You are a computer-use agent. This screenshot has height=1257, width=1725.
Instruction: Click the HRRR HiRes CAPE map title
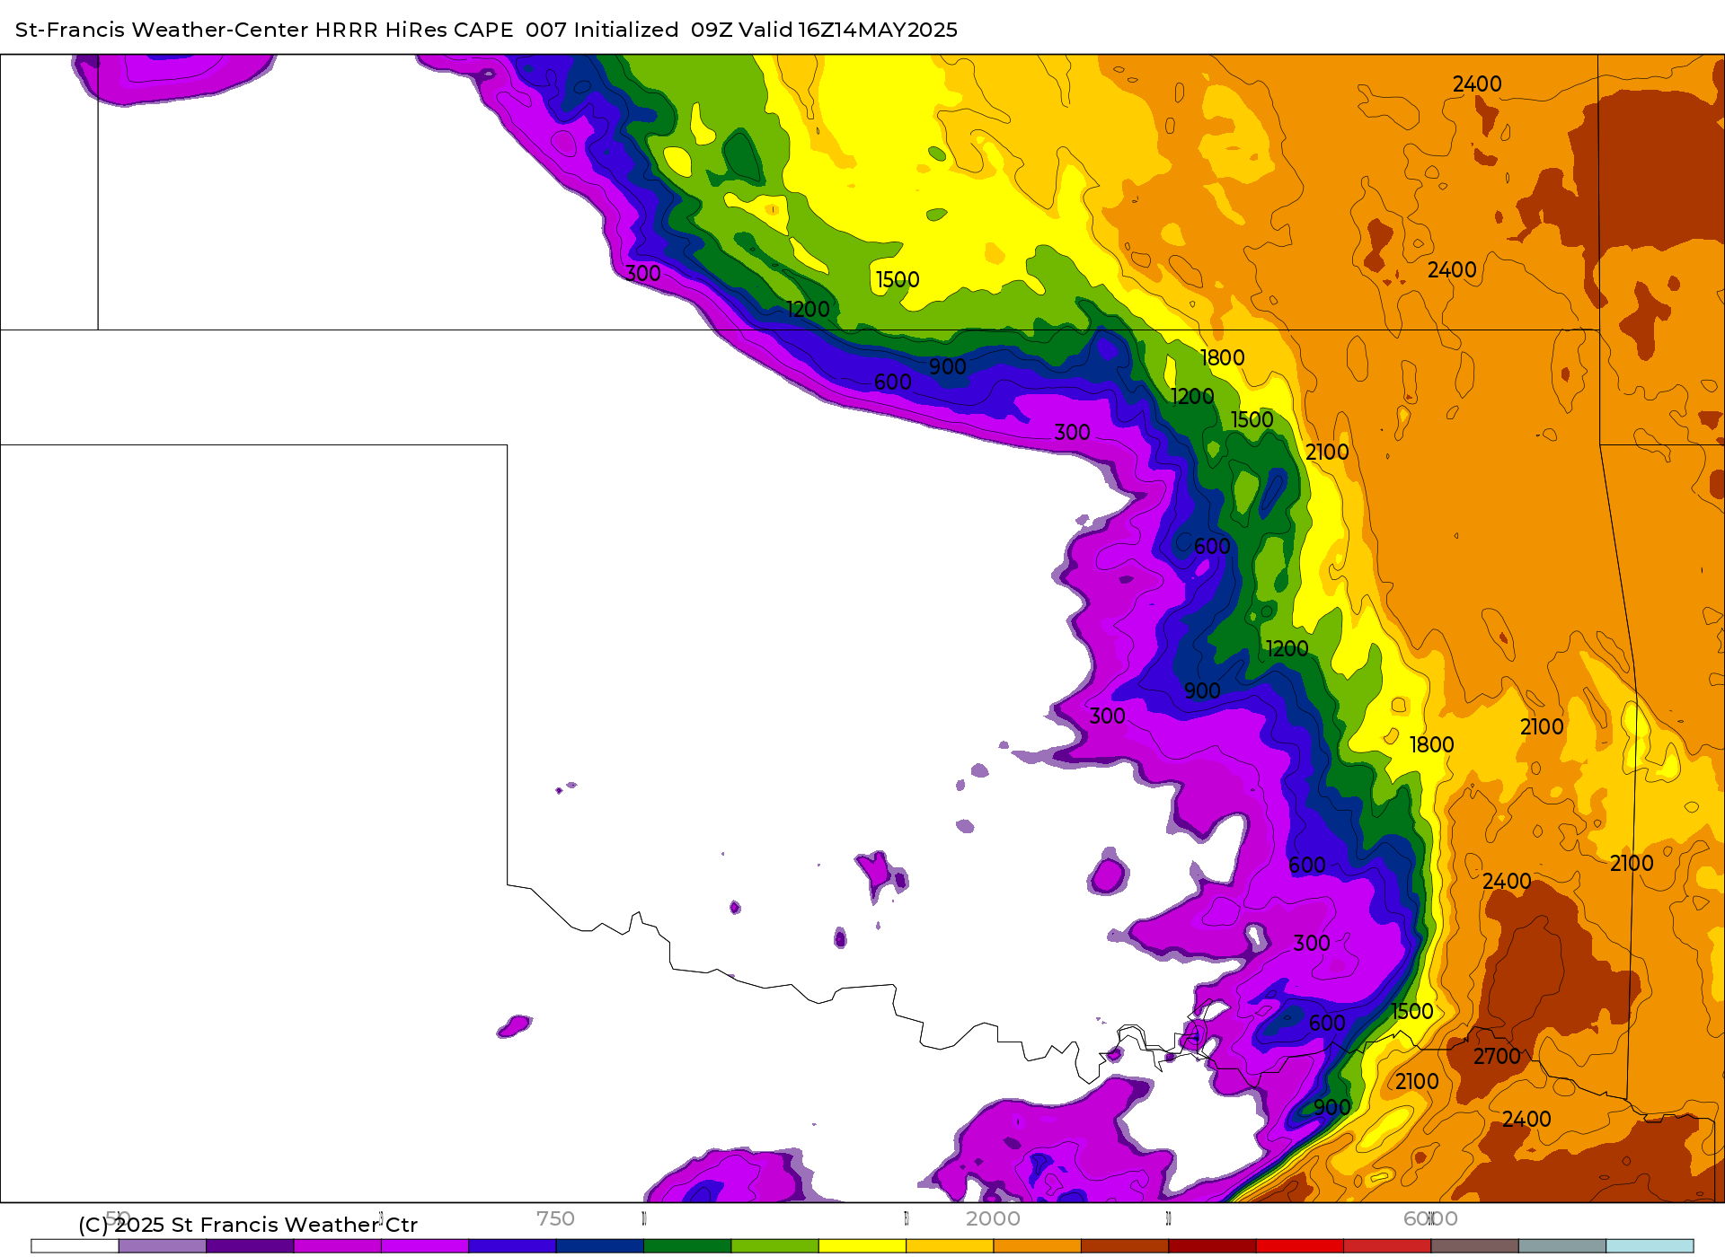(x=486, y=30)
